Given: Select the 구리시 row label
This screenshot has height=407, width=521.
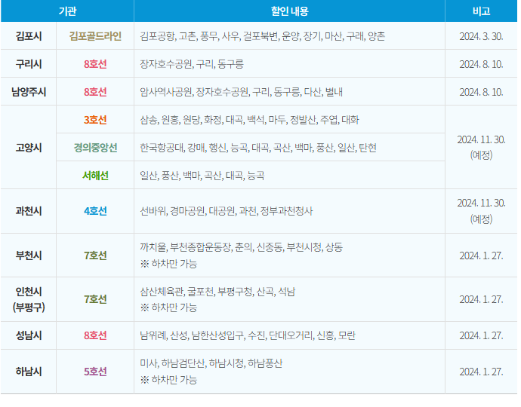Looking at the screenshot, I should pyautogui.click(x=29, y=63).
